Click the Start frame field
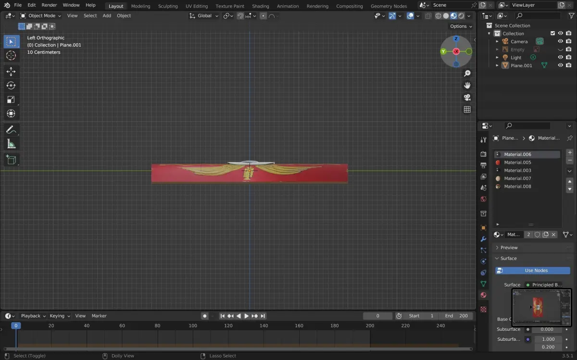This screenshot has height=360, width=577. click(x=422, y=316)
